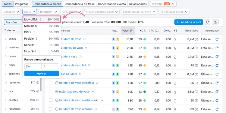The image size is (226, 113).
Task: Refresh the batidora de vaso media markt row
Action: (217, 100)
